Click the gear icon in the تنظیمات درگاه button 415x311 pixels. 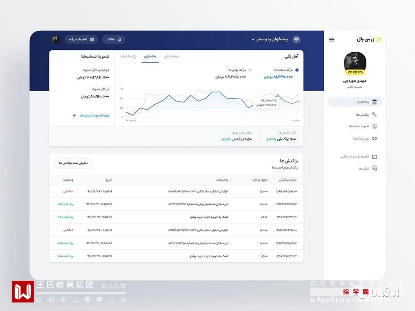(x=92, y=39)
